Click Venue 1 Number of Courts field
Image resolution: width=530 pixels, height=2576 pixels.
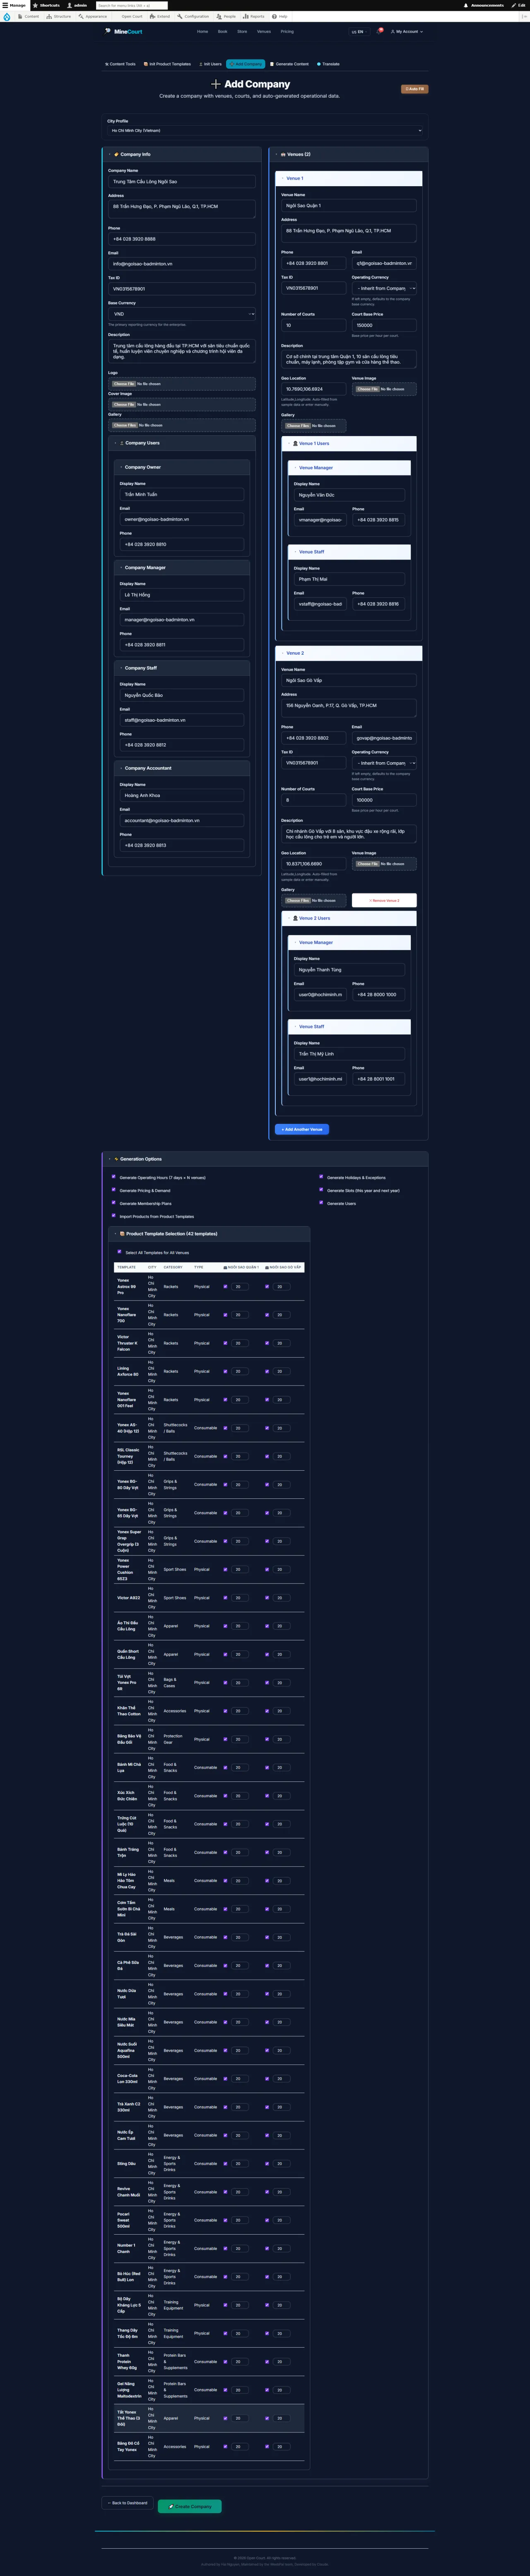point(313,325)
